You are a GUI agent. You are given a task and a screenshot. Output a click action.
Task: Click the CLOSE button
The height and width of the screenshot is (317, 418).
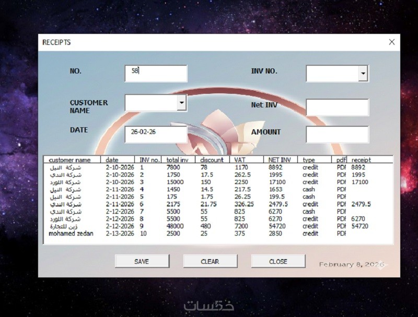[x=278, y=261]
